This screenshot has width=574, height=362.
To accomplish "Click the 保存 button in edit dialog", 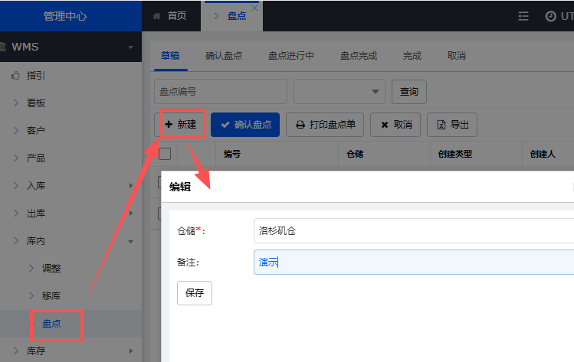I will pos(194,292).
